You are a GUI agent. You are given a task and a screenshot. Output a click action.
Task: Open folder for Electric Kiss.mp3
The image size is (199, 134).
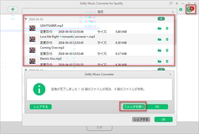point(159,62)
